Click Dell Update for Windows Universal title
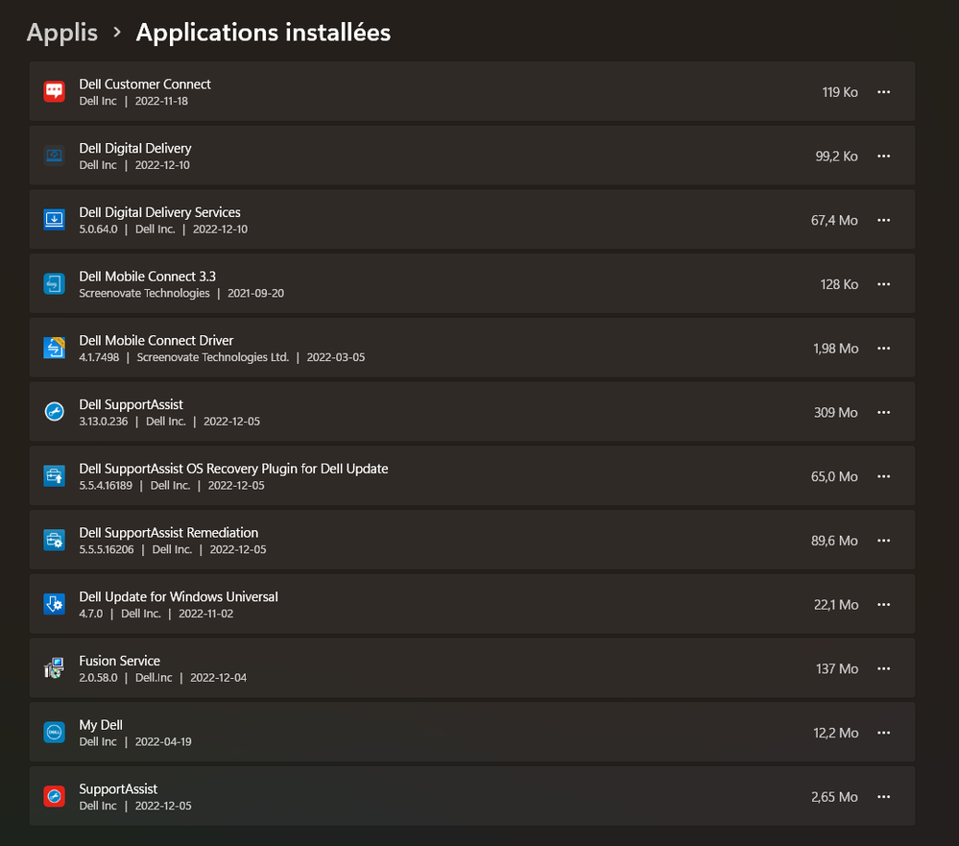 pos(179,596)
